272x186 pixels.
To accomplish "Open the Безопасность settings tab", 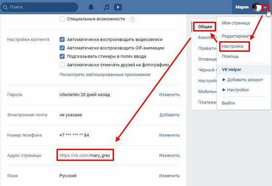I will [x=208, y=38].
